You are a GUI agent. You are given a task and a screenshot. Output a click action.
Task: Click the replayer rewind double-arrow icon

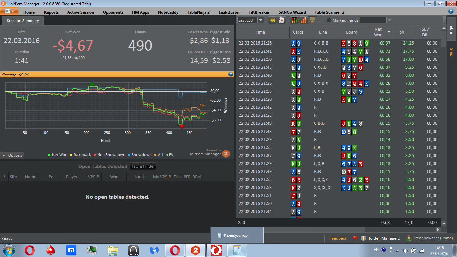(x=272, y=20)
